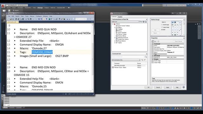Select the Manage ribbon tab in AutoCAD
203x114 pixels.
pyautogui.click(x=40, y=8)
